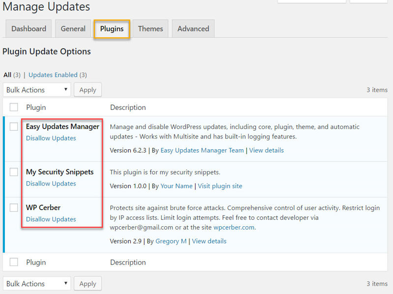The width and height of the screenshot is (393, 294).
Task: Open the wpcerber.com link
Action: click(234, 227)
